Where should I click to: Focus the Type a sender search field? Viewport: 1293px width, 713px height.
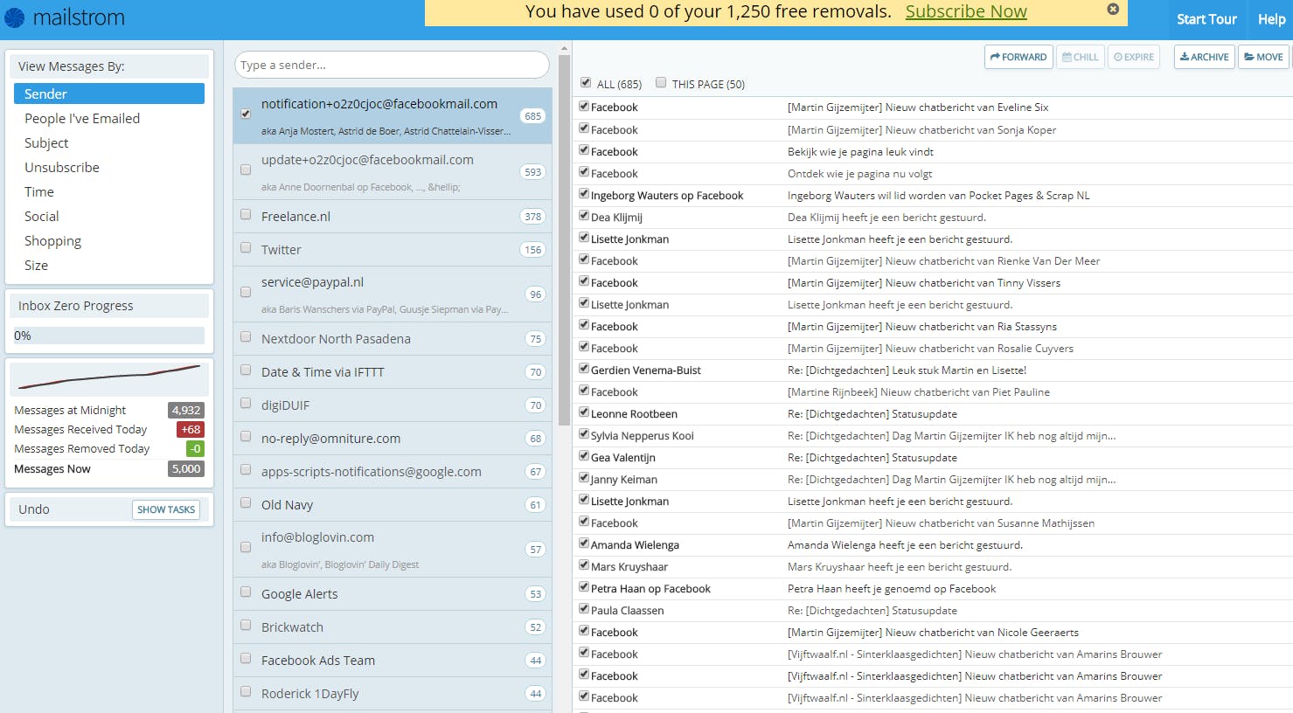[392, 65]
